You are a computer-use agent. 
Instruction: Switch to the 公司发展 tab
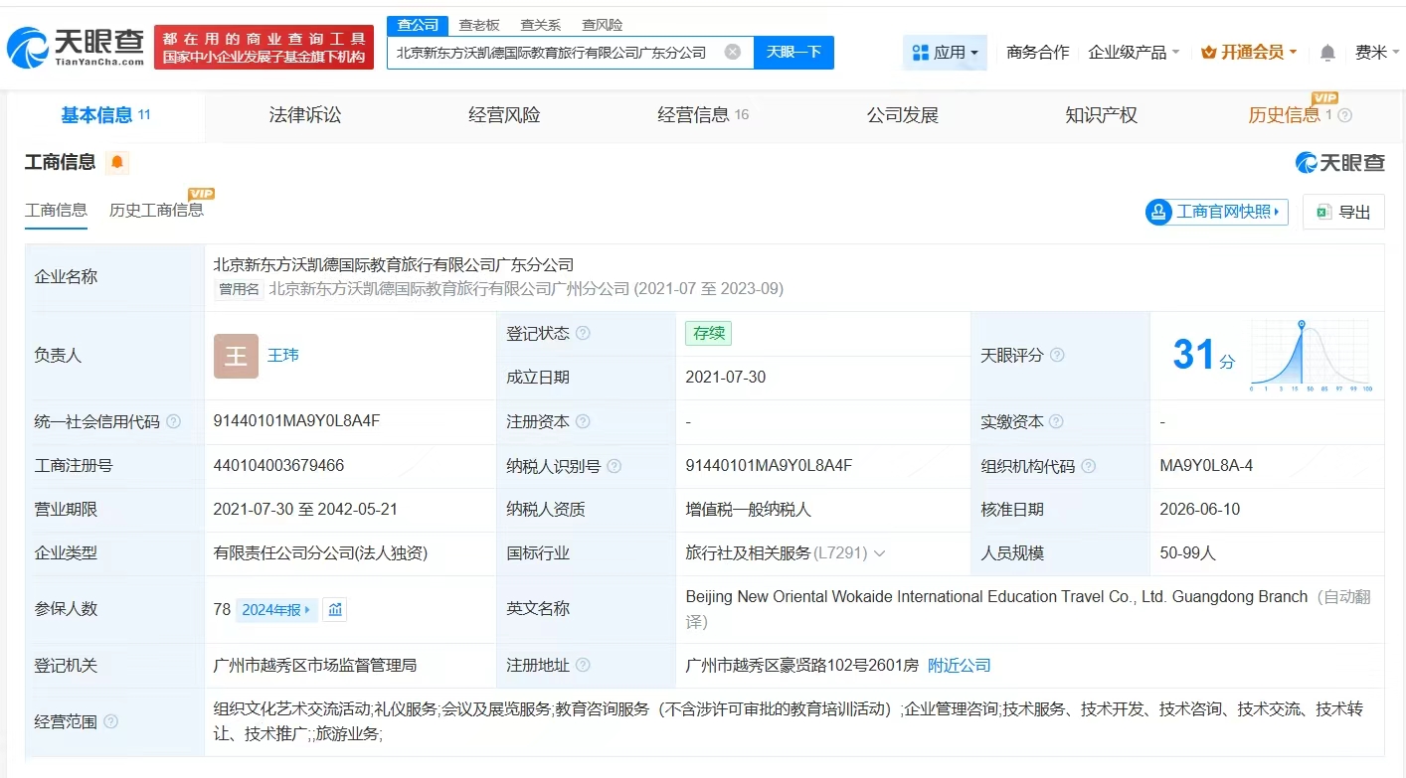point(903,115)
